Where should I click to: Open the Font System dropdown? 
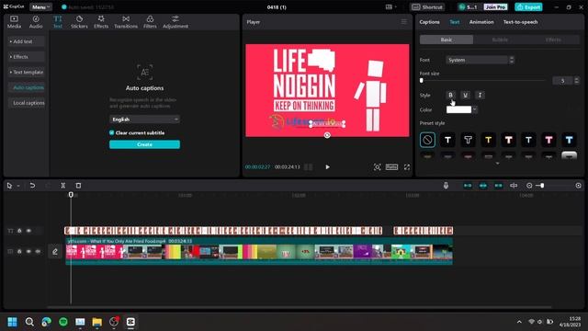pyautogui.click(x=480, y=60)
